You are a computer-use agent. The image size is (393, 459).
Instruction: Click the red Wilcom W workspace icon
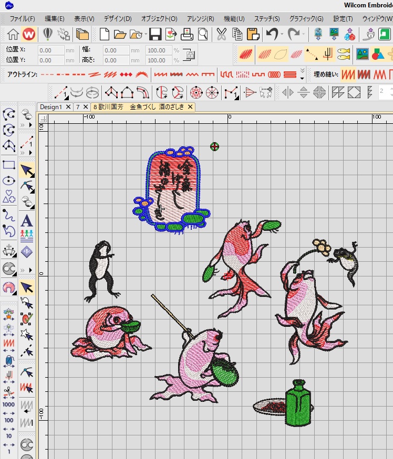29,34
